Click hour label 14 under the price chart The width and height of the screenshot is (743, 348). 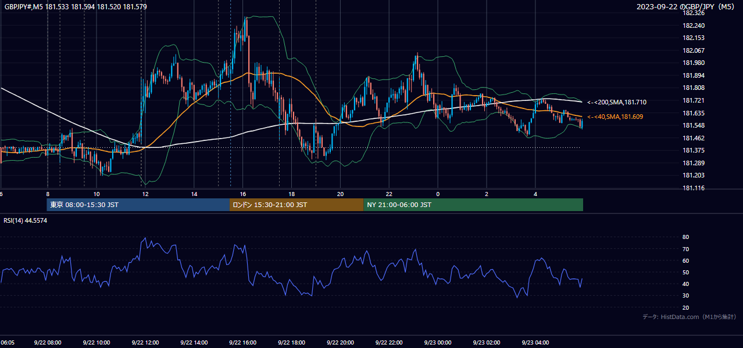point(194,194)
